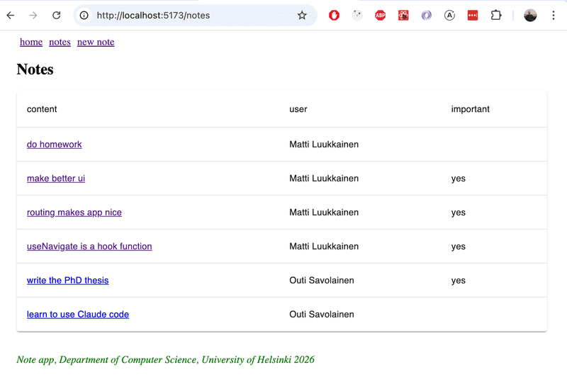
Task: Open the ABP Adblock Plus extension
Action: pyautogui.click(x=381, y=15)
